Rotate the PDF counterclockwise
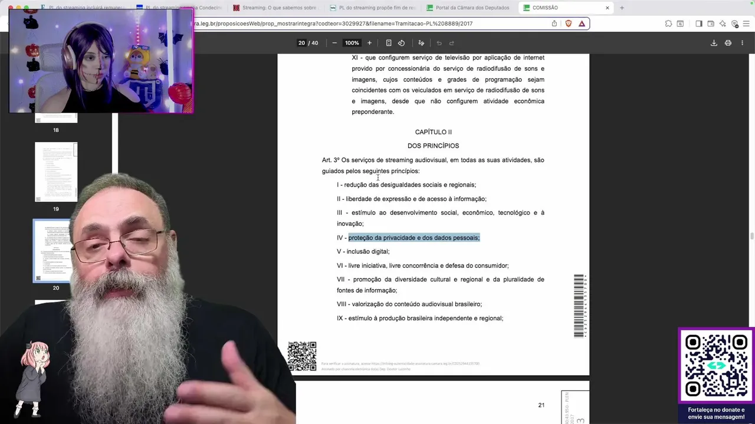 (401, 43)
